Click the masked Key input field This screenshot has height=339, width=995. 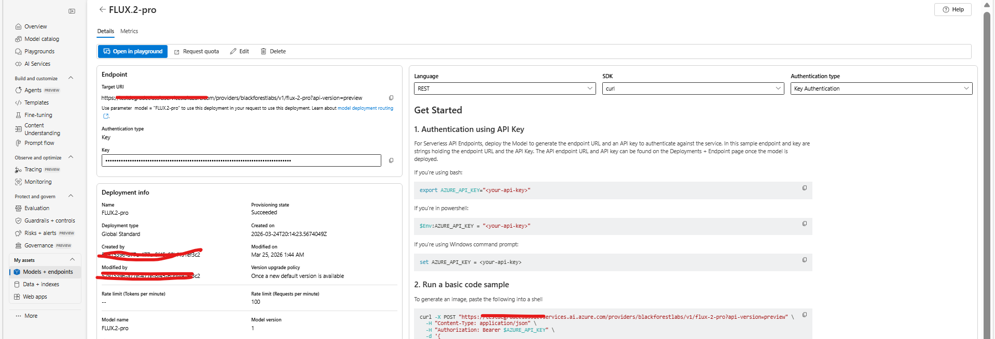click(x=241, y=160)
